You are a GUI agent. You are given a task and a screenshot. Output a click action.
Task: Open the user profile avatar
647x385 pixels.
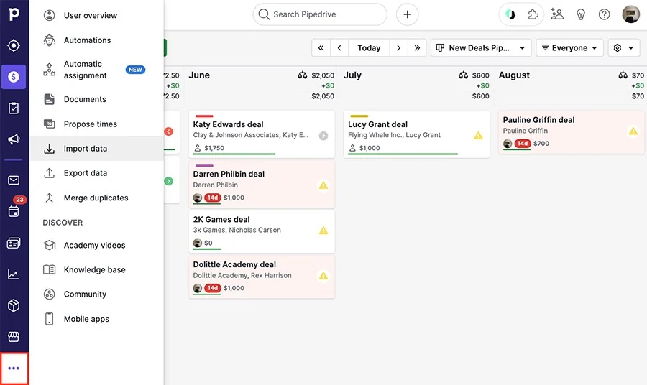pos(630,14)
